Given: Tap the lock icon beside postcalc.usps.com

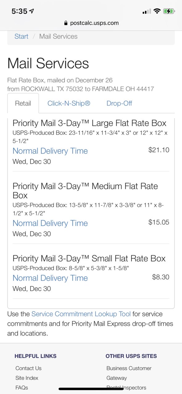Looking at the screenshot, I should (66, 23).
